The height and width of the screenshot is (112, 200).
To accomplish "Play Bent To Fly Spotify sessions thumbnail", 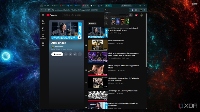I will [98, 83].
